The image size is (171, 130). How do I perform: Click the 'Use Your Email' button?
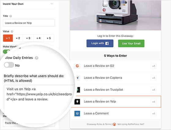[x=131, y=43]
